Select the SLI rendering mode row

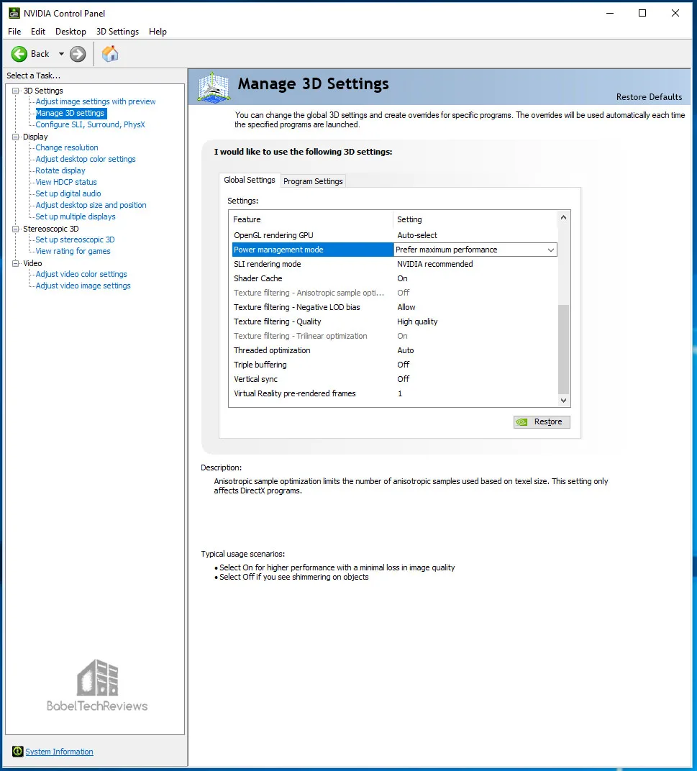394,264
